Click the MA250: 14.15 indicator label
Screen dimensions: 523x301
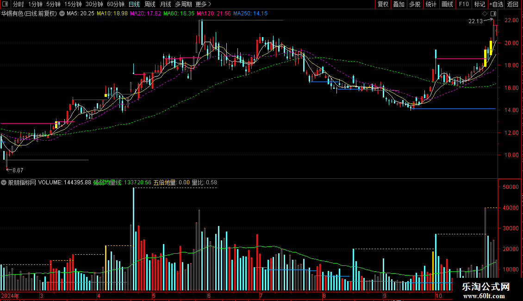coord(250,13)
